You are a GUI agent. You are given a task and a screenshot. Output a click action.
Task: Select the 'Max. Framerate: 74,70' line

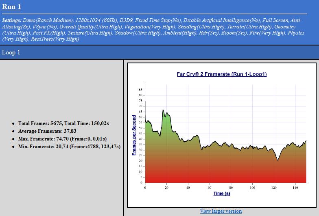point(62,139)
